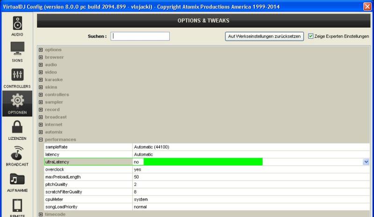Close the VirtualDJ Config window
The image size is (374, 217).
click(x=367, y=7)
